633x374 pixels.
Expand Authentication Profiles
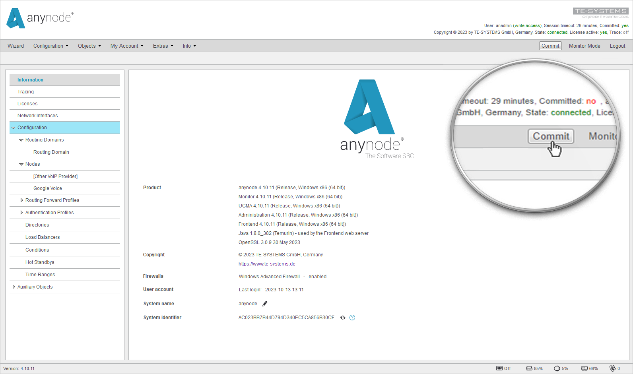tap(21, 213)
